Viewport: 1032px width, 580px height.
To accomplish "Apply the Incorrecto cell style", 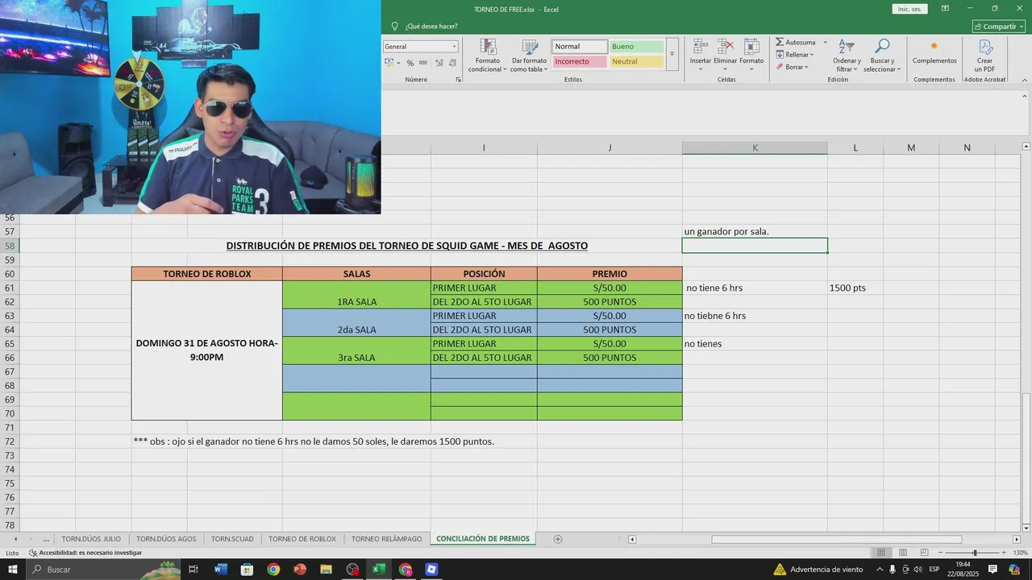I will (x=579, y=61).
